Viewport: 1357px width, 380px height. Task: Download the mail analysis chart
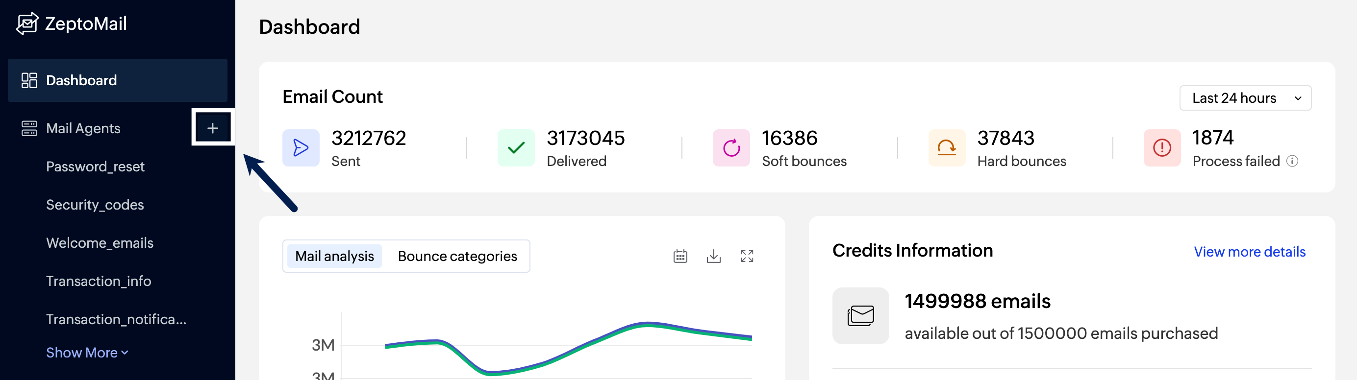pyautogui.click(x=713, y=256)
